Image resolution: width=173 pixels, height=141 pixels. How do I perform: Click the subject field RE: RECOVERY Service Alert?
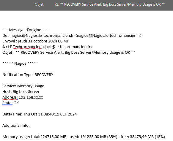(x=110, y=4)
